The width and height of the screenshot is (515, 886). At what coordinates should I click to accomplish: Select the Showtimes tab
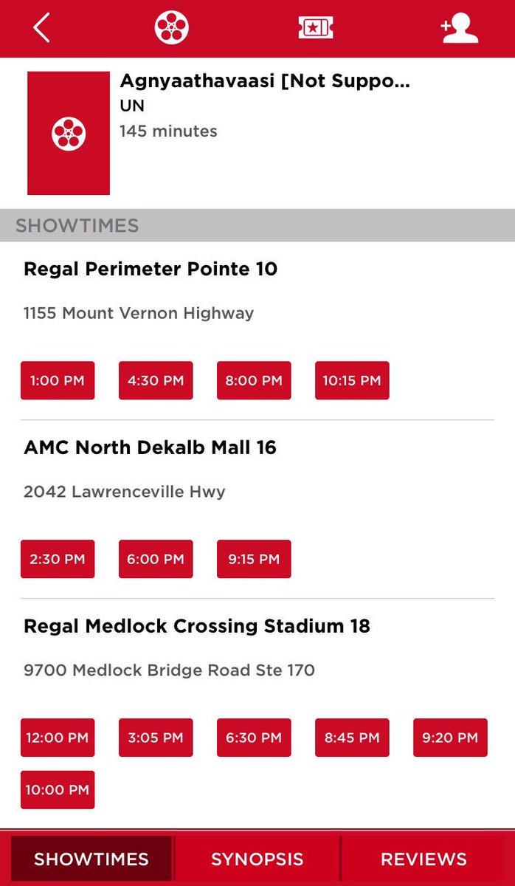pyautogui.click(x=91, y=859)
